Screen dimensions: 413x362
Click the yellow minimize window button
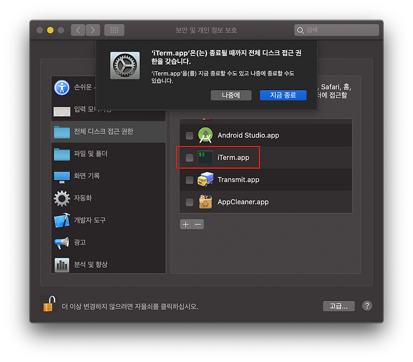click(x=50, y=30)
